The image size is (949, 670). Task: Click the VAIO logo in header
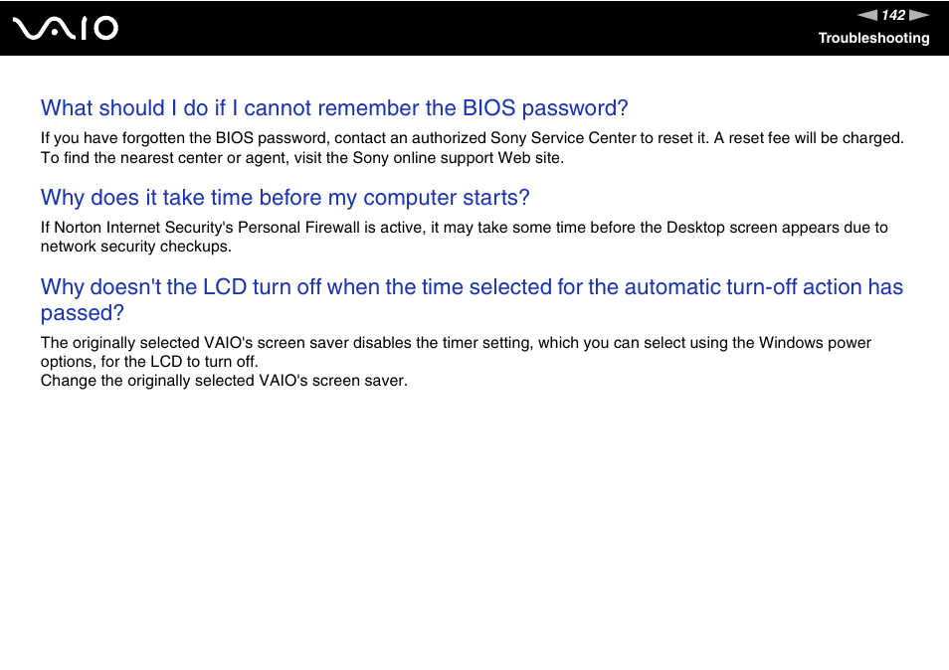click(x=66, y=29)
